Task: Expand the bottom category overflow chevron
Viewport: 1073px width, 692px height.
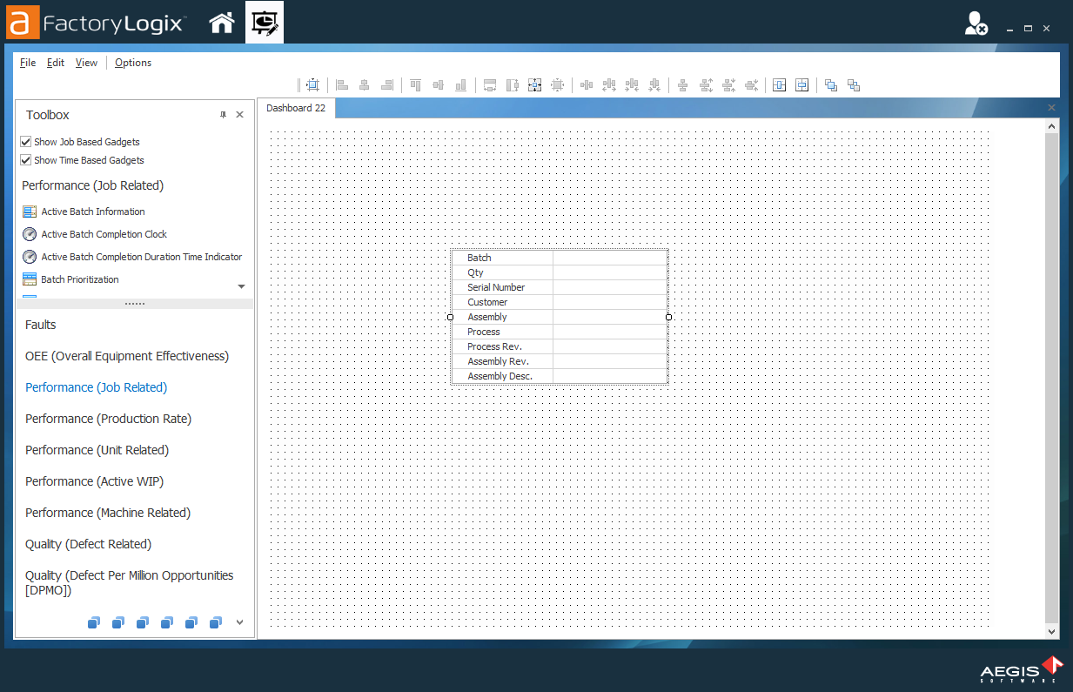Action: click(238, 621)
